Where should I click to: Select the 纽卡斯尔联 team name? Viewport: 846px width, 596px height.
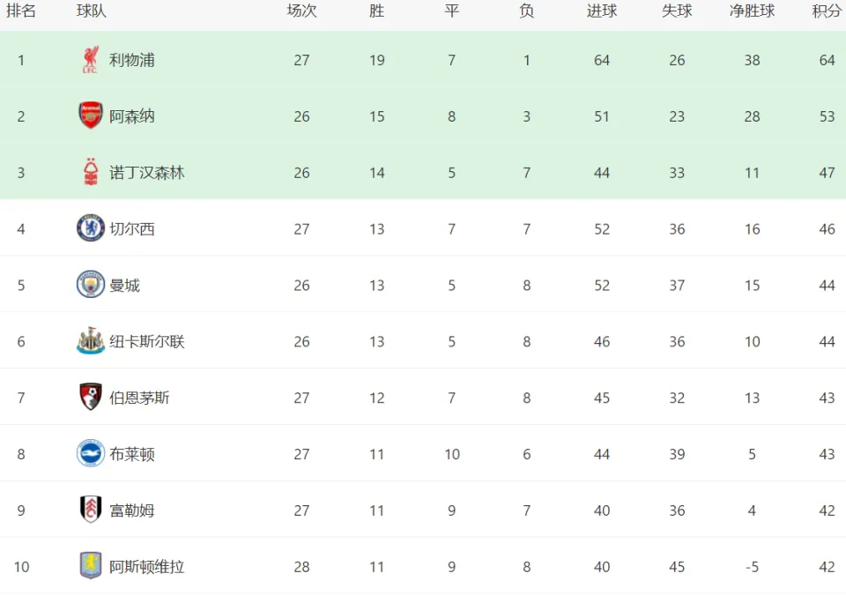[147, 342]
